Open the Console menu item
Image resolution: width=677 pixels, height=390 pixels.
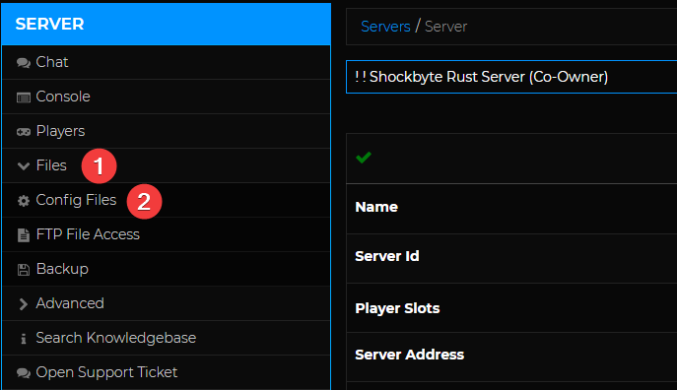(x=167, y=97)
